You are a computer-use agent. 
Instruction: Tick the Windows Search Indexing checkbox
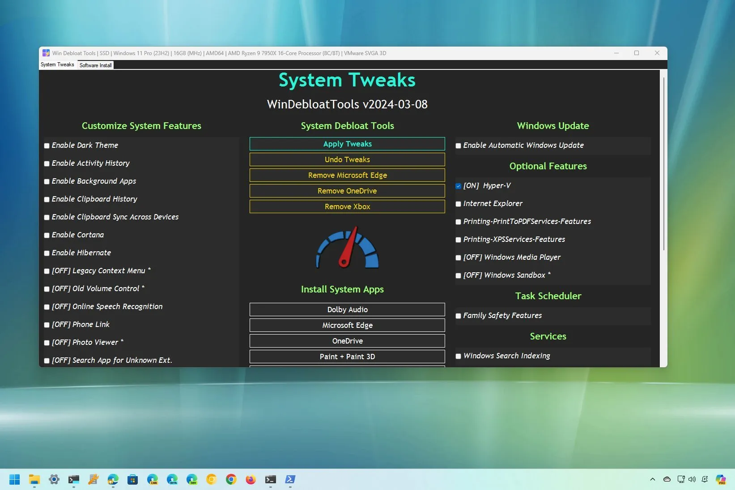458,356
